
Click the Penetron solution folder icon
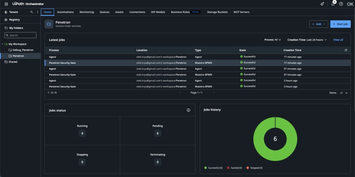pos(49,24)
